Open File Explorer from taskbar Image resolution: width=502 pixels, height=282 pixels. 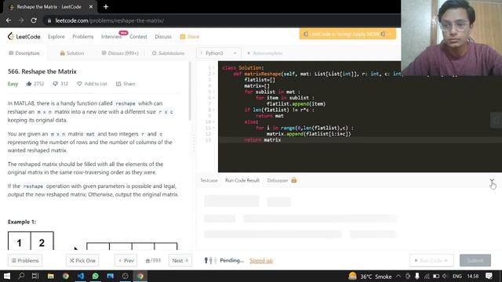(50, 276)
